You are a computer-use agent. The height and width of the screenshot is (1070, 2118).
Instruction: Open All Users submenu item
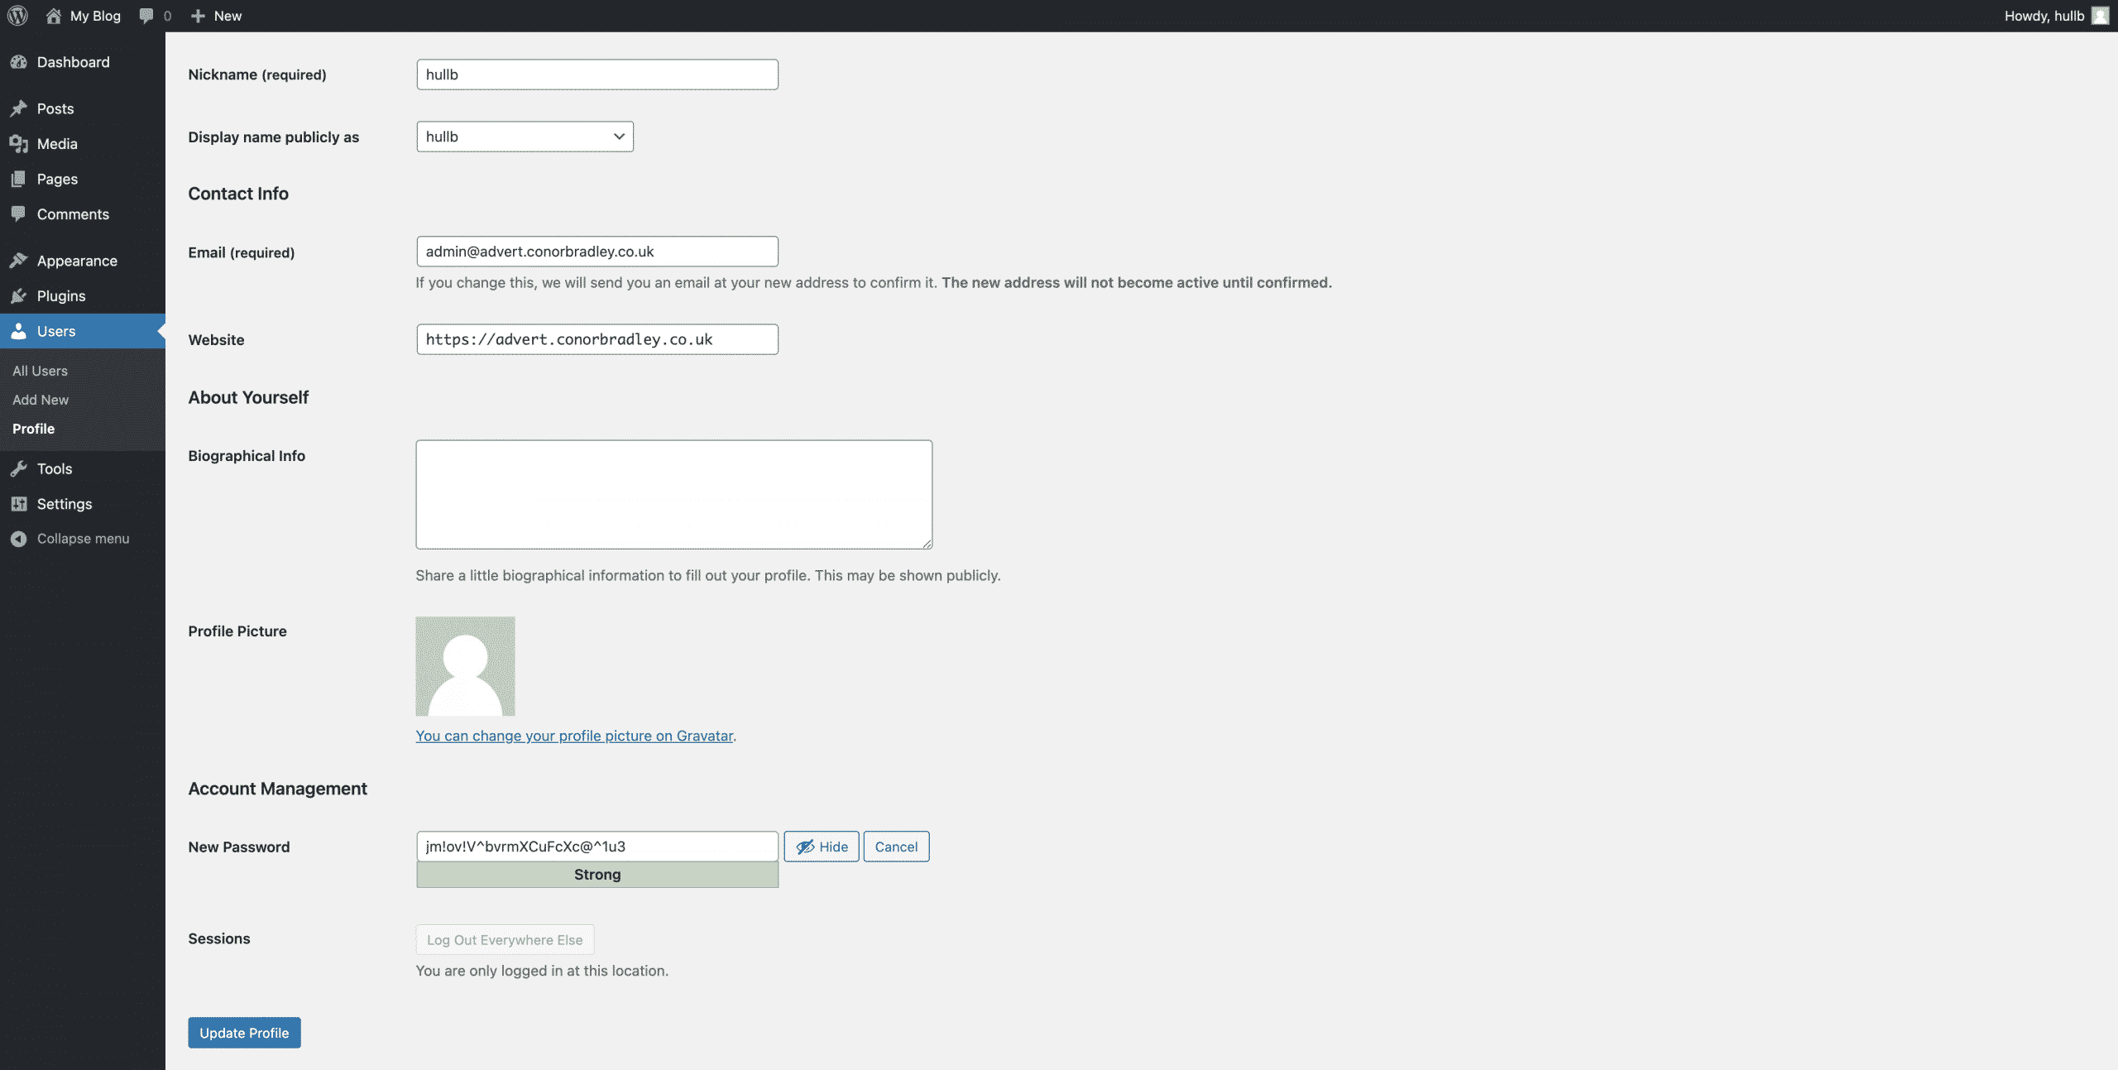pyautogui.click(x=40, y=371)
